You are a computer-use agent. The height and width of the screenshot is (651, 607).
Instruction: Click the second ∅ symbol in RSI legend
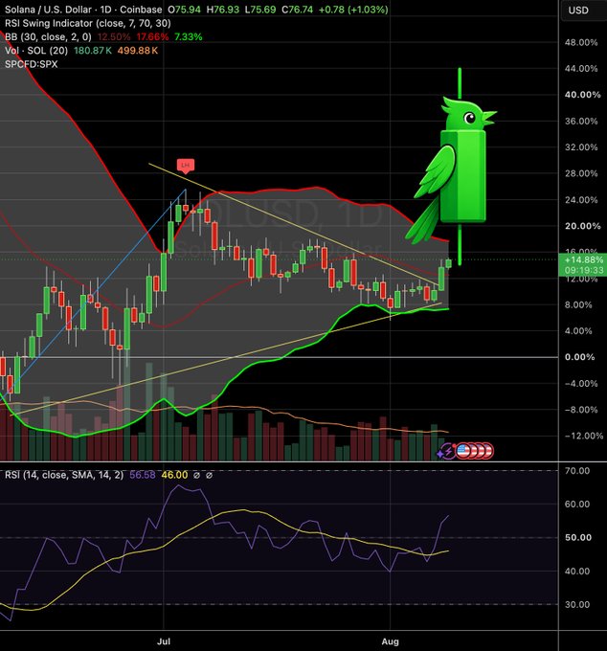(210, 475)
